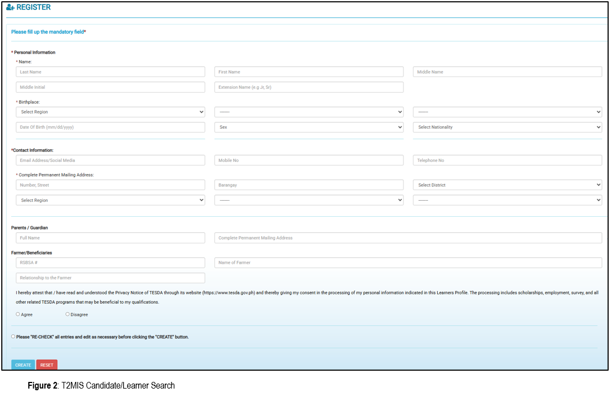611x393 pixels.
Task: Focus the Last Name field
Action: pyautogui.click(x=110, y=72)
